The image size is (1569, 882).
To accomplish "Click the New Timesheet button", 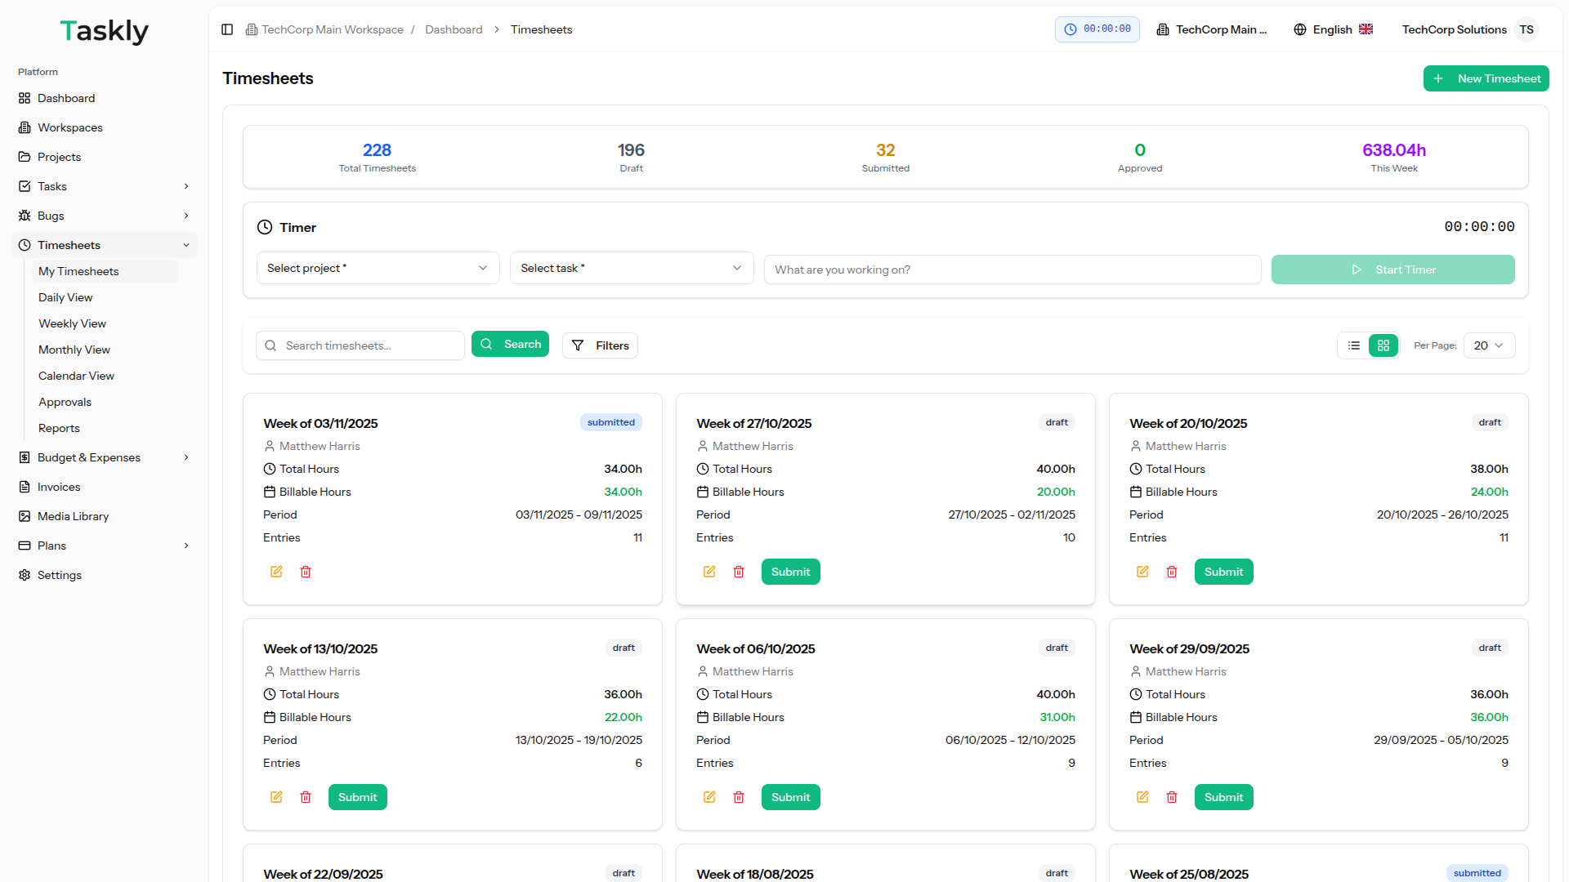I will coord(1486,78).
